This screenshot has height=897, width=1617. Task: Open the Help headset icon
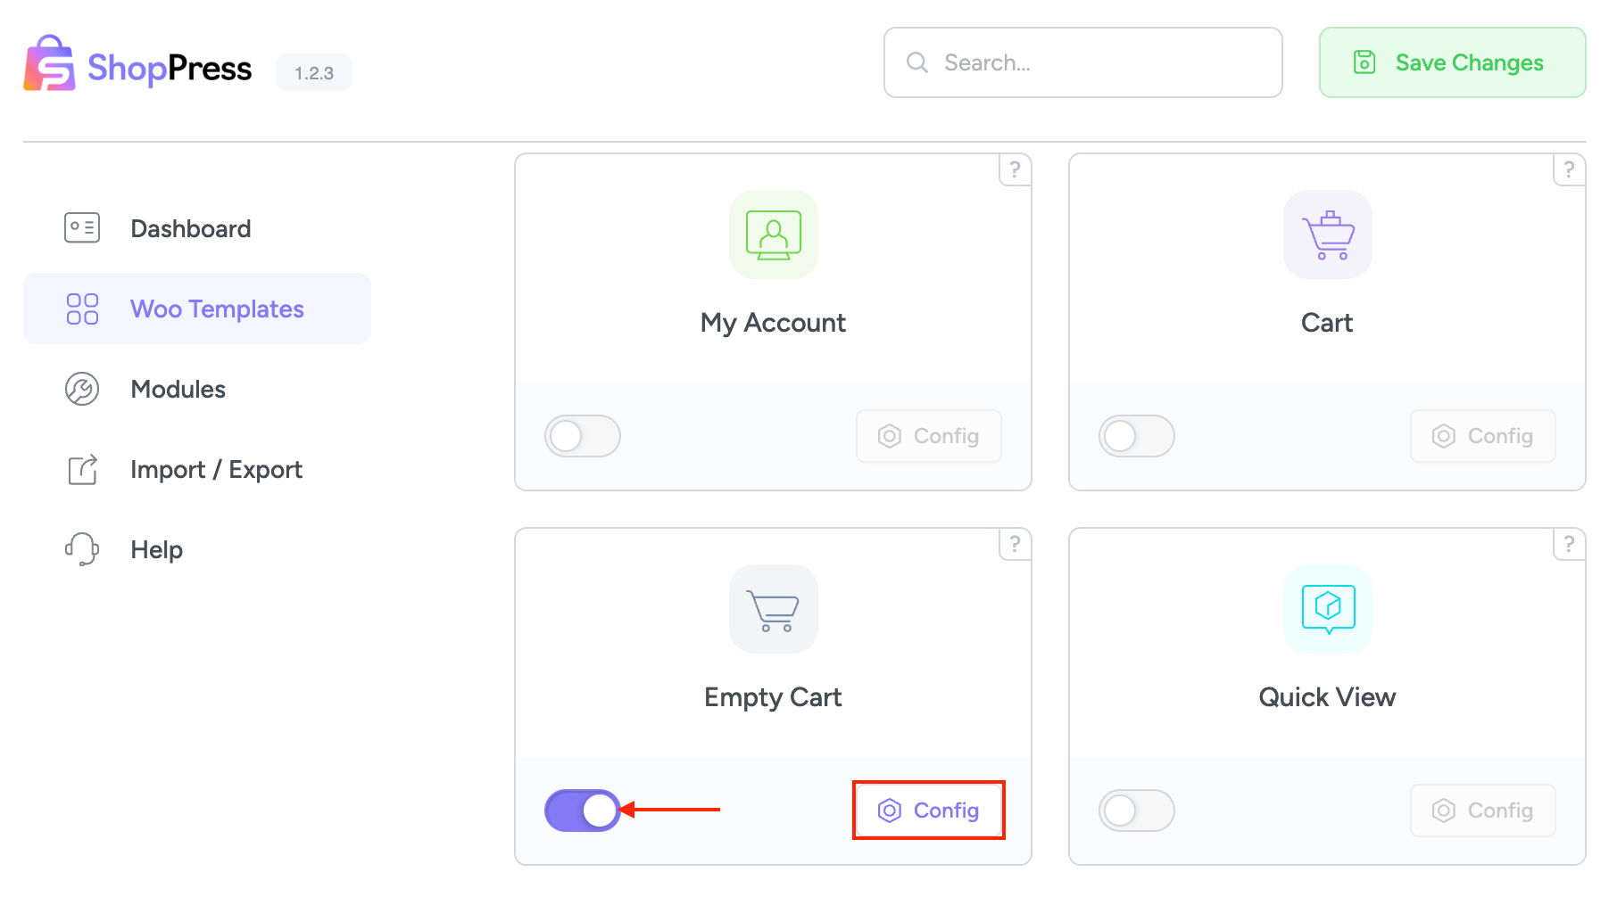pyautogui.click(x=81, y=549)
